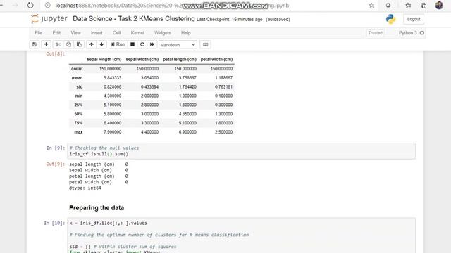Open command palette keyboard icon
This screenshot has width=451, height=253.
[x=205, y=44]
